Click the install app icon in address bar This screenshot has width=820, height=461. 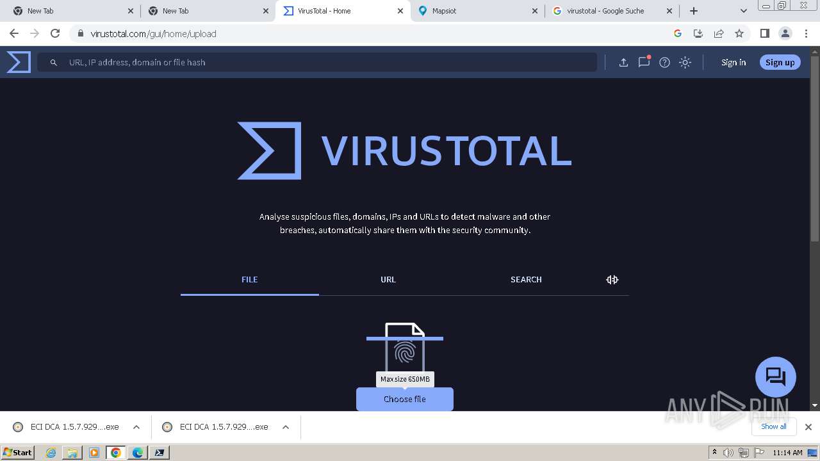[698, 33]
